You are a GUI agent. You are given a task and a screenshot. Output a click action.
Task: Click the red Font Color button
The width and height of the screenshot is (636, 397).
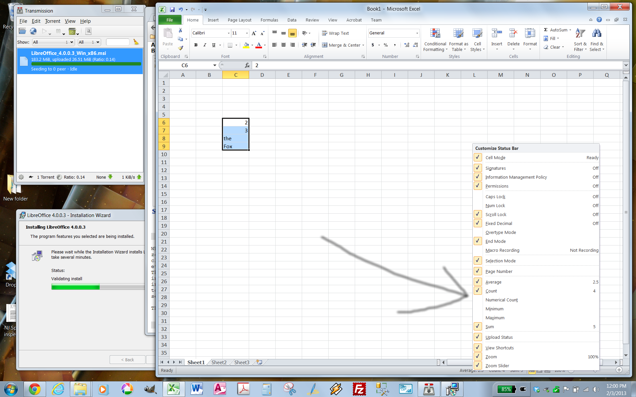click(x=259, y=45)
